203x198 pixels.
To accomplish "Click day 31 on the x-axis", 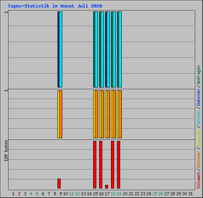I will pos(190,194).
